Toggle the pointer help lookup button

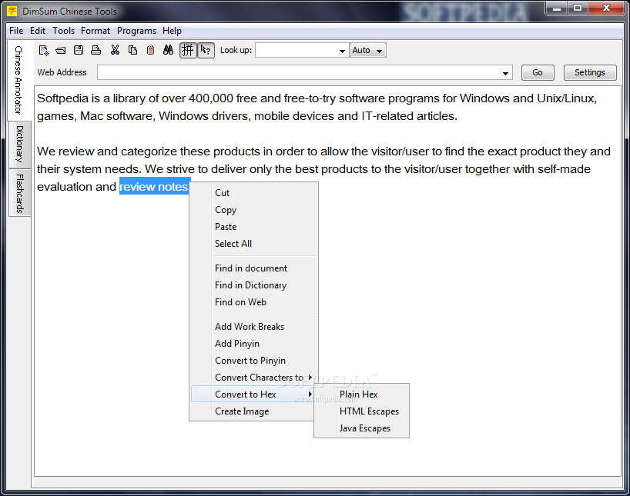[206, 50]
